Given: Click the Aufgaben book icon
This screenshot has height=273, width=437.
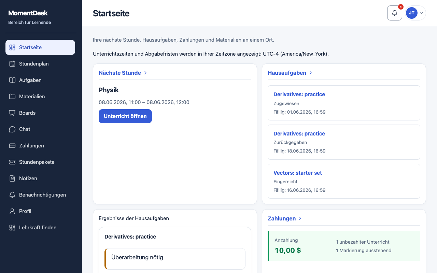Looking at the screenshot, I should click(12, 80).
